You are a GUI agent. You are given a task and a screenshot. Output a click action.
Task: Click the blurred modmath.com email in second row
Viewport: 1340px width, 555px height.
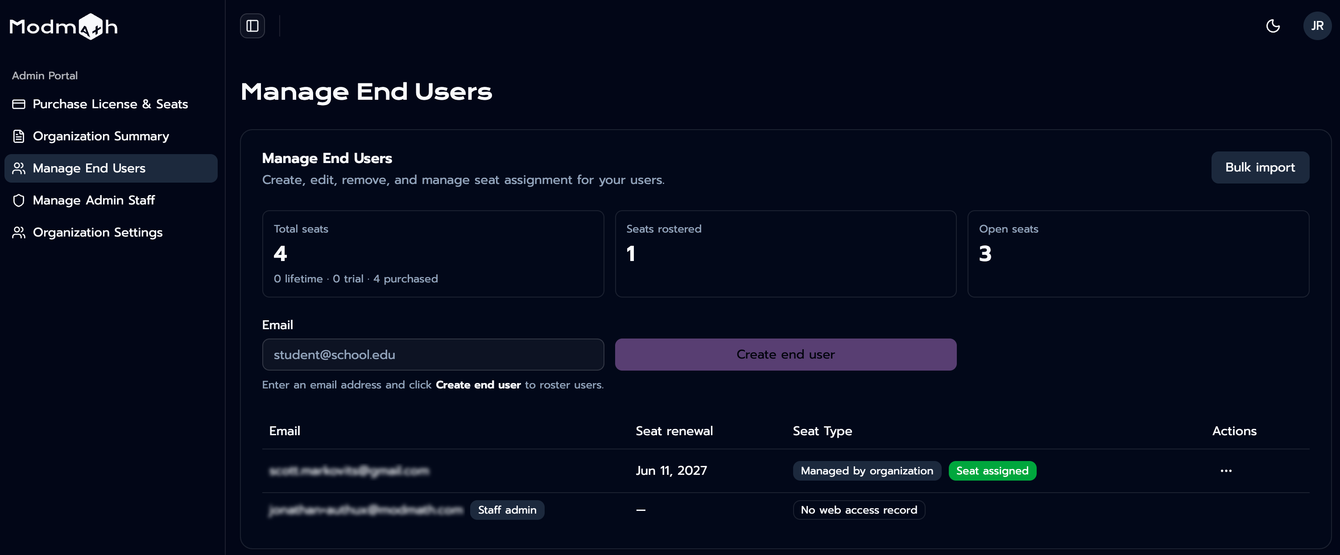(x=366, y=510)
